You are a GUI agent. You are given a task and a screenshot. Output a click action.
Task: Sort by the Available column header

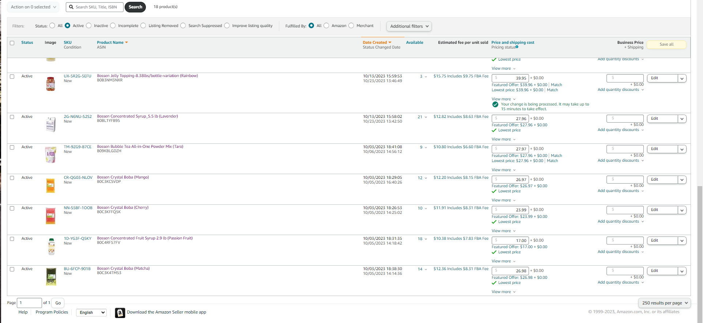pos(415,43)
